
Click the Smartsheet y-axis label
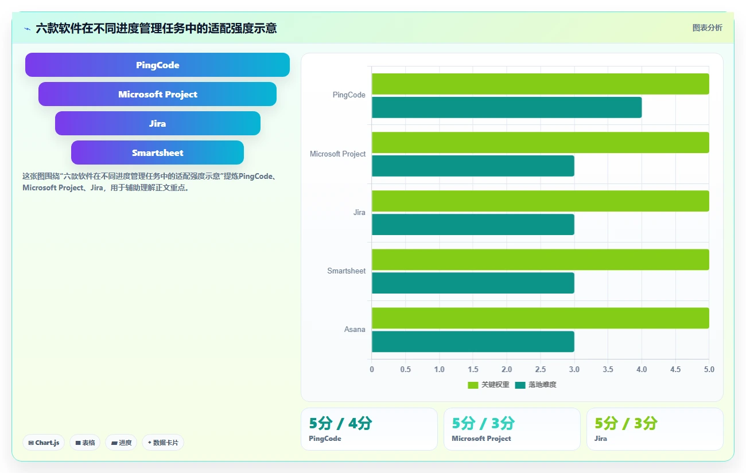pos(346,271)
